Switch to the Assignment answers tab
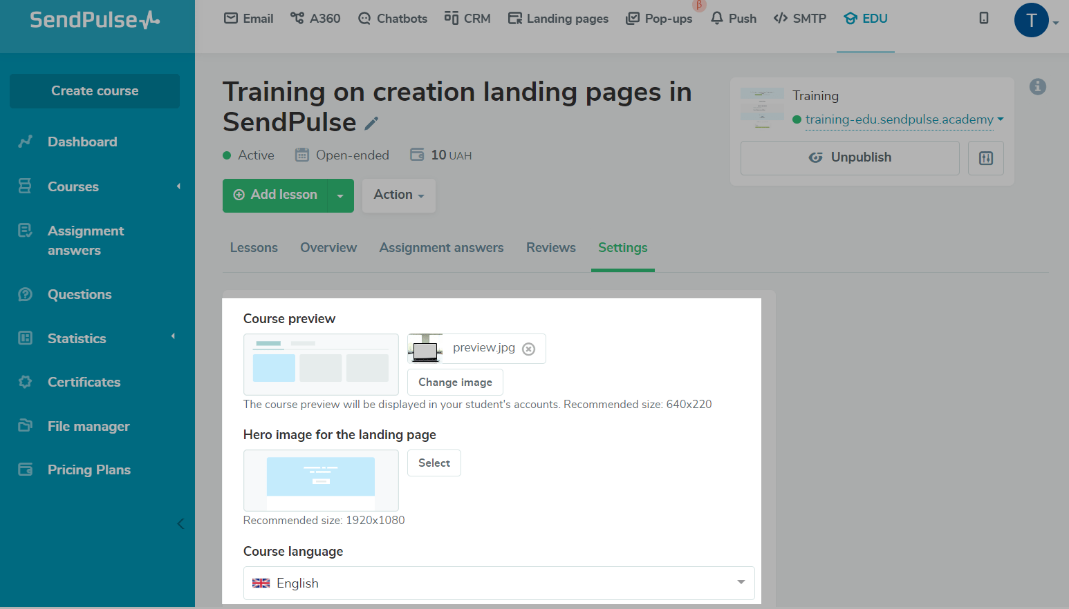The height and width of the screenshot is (609, 1069). pos(442,248)
